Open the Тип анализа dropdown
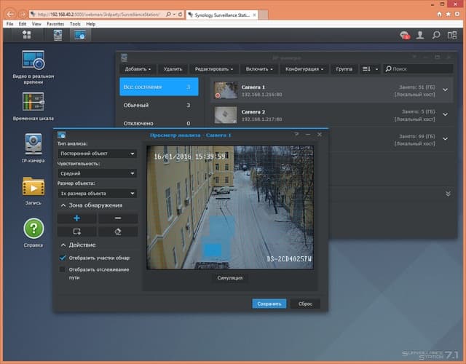 (x=97, y=154)
